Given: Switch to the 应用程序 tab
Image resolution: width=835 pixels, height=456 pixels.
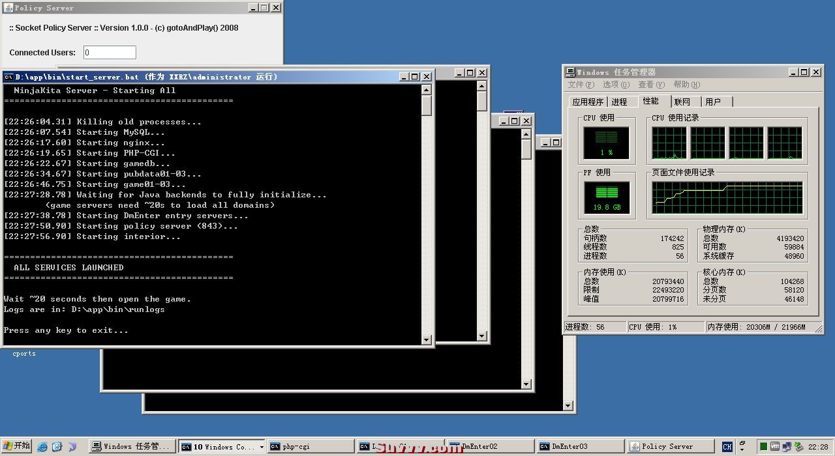Looking at the screenshot, I should [588, 102].
